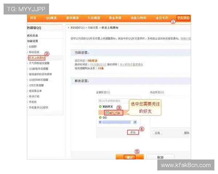The width and height of the screenshot is (218, 174).
Task: Click the friend list scroll right arrow
Action: tap(135, 122)
